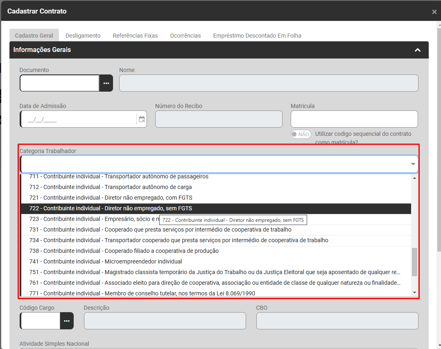Viewport: 441px width, 349px height.
Task: Close the Cadastrar Contrato dialog
Action: coord(434,12)
